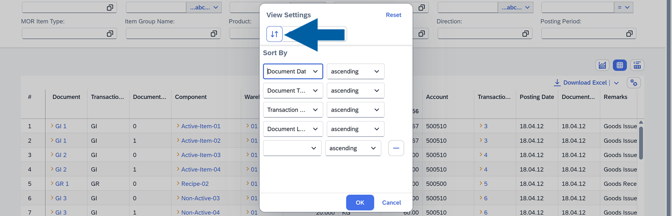This screenshot has width=672, height=216.
Task: Open value help icon for Posting Period
Action: [629, 34]
